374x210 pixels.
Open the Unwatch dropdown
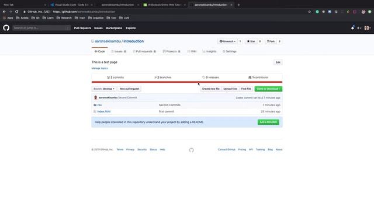pos(227,41)
